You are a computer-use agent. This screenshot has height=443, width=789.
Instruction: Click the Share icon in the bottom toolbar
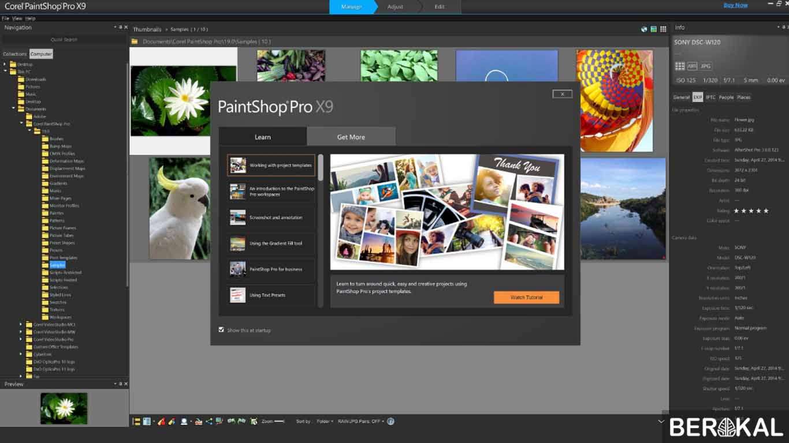tap(209, 422)
